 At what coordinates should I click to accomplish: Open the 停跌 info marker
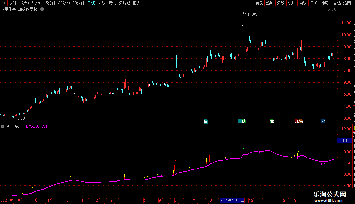242,121
